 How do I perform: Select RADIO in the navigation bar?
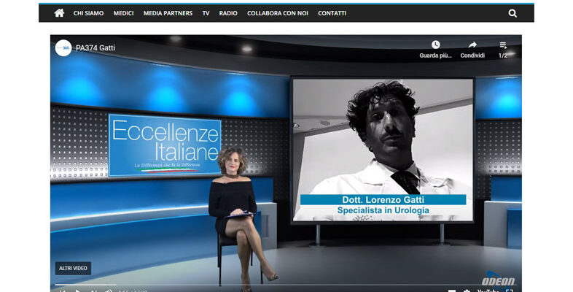[228, 13]
